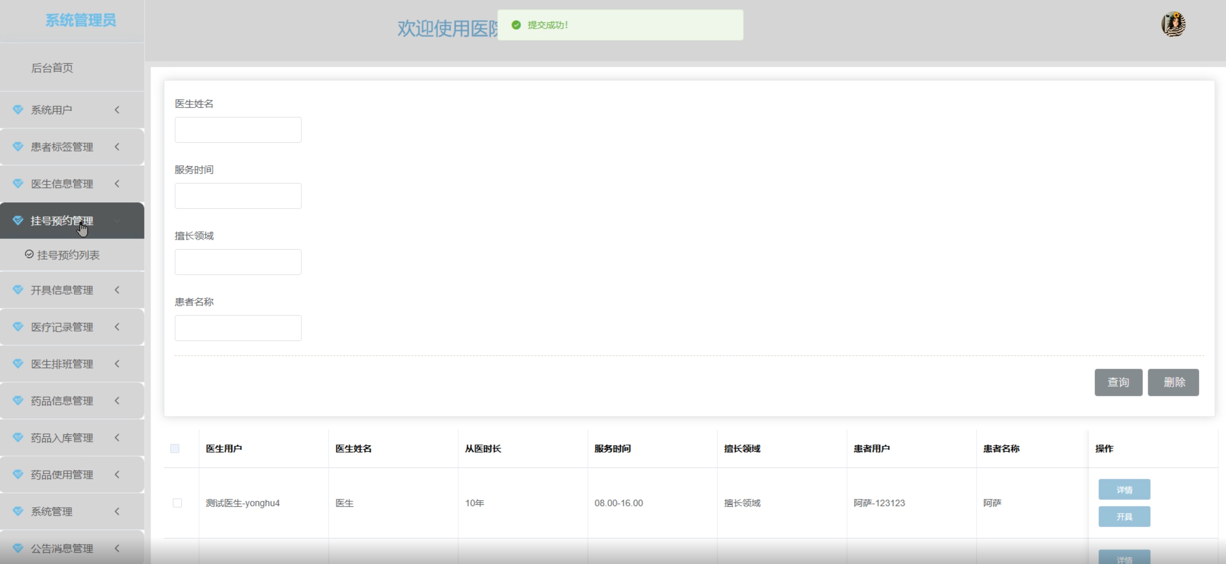Select the 药品信息管理 menu label

(62, 401)
